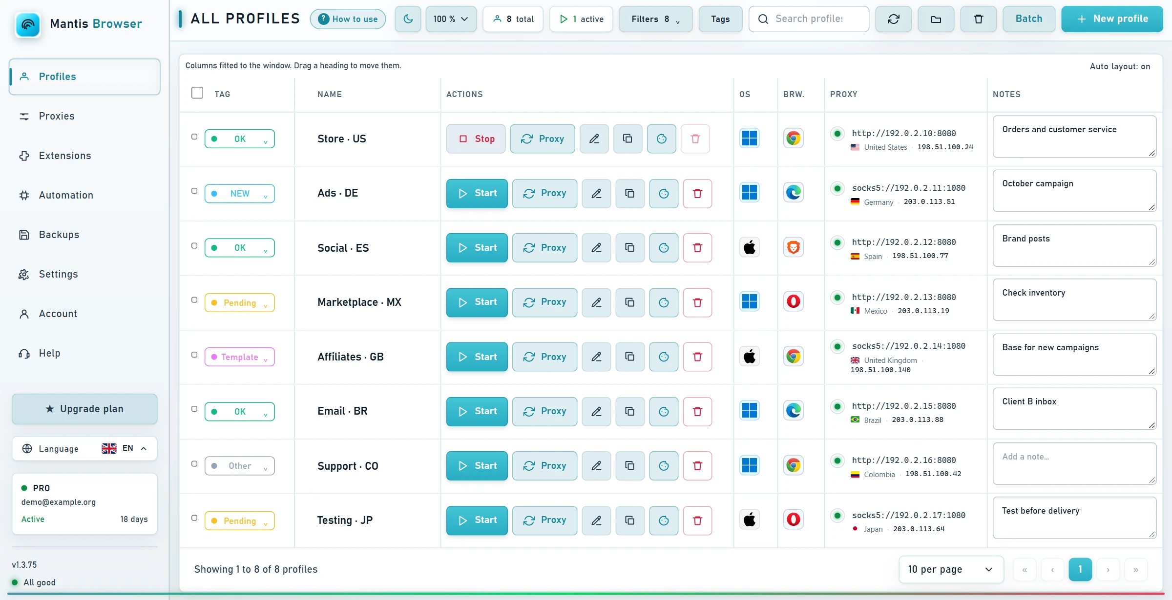Open the How to use help link

point(348,19)
